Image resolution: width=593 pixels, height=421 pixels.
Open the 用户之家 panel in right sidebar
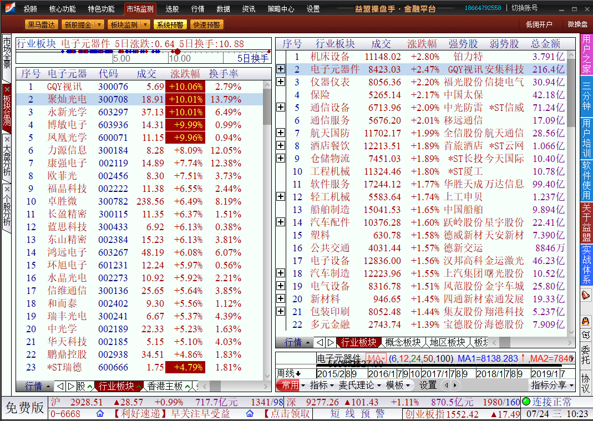click(x=586, y=55)
